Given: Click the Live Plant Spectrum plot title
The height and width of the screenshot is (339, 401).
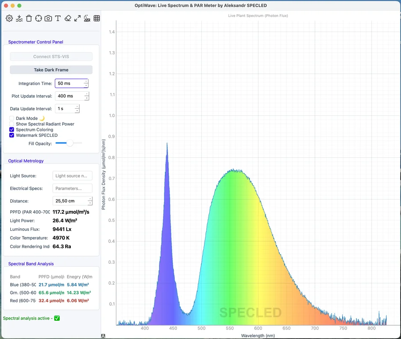Looking at the screenshot, I should 258,16.
